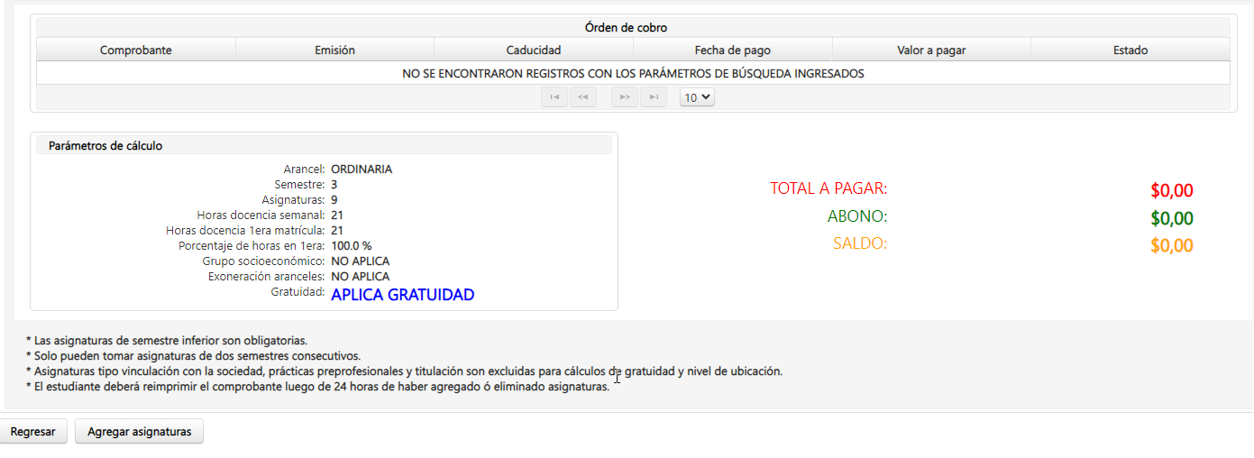Select the green ABONO amount value

click(x=1171, y=218)
